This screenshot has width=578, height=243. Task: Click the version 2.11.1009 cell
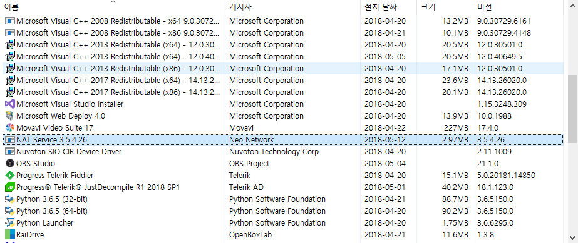[x=494, y=151]
